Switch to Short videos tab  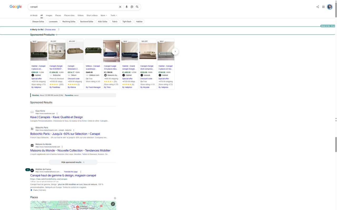(x=92, y=15)
